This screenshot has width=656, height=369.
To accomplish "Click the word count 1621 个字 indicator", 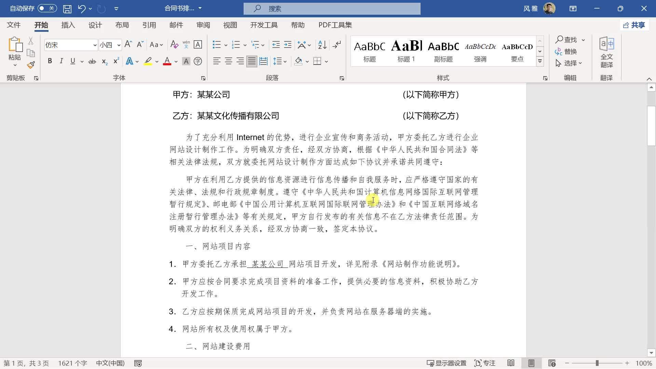I will pyautogui.click(x=72, y=363).
